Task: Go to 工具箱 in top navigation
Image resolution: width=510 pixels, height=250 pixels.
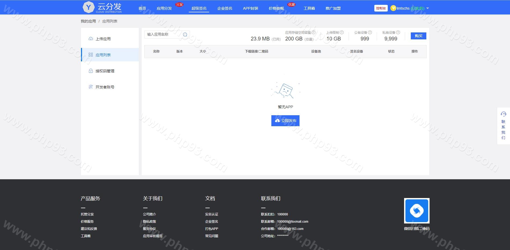Action: click(309, 8)
